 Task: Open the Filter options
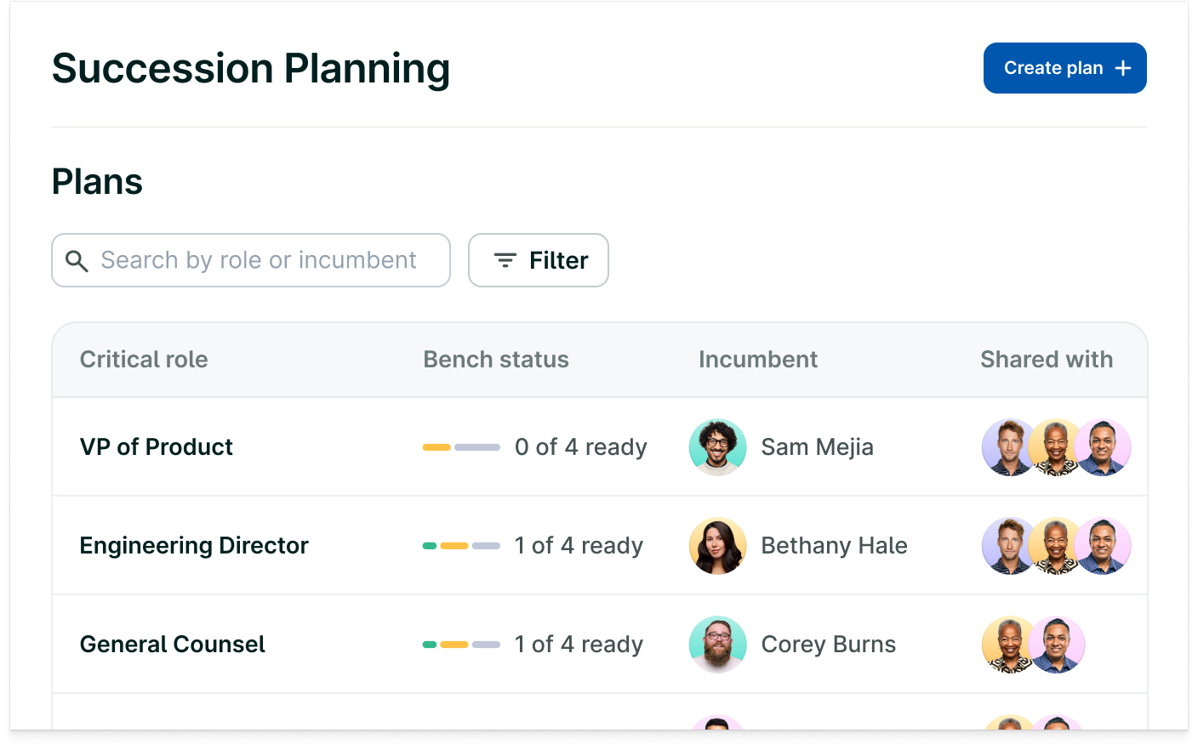(x=539, y=260)
